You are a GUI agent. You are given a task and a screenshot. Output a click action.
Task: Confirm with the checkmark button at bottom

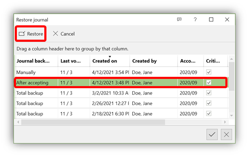[x=212, y=135]
